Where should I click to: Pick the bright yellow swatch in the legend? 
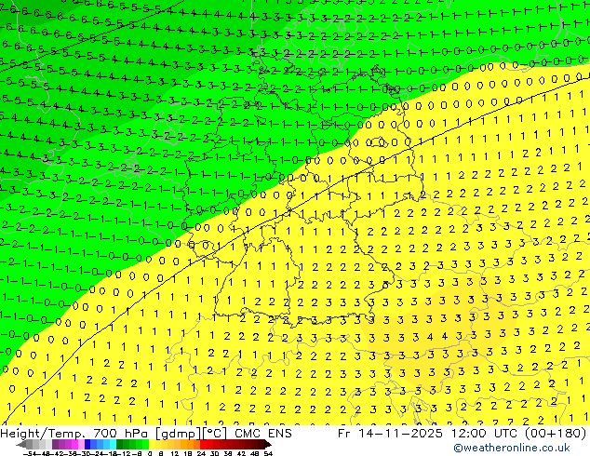pos(152,444)
